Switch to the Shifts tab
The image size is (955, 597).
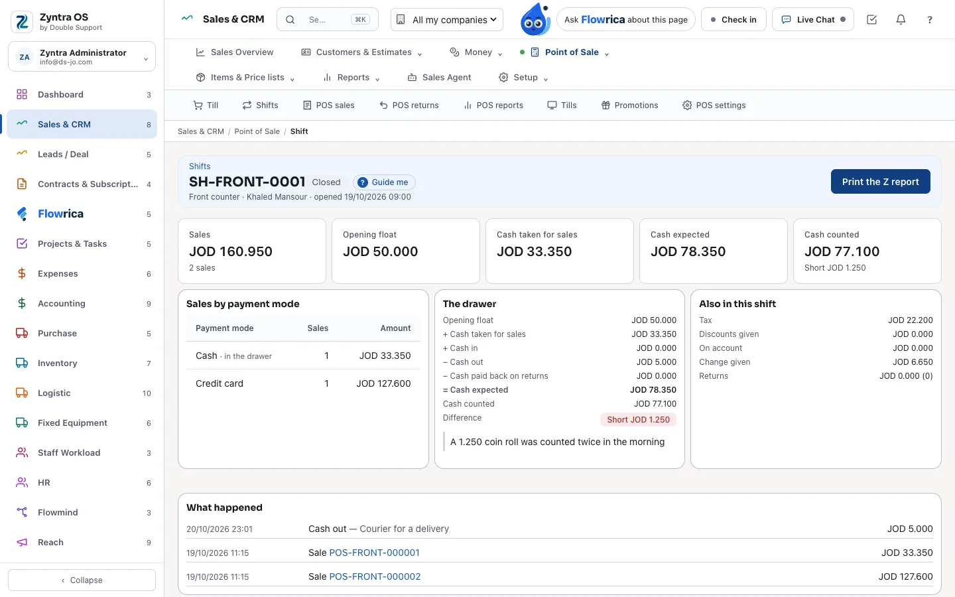260,105
